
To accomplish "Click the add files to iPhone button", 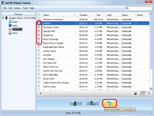I will (x=74, y=103).
